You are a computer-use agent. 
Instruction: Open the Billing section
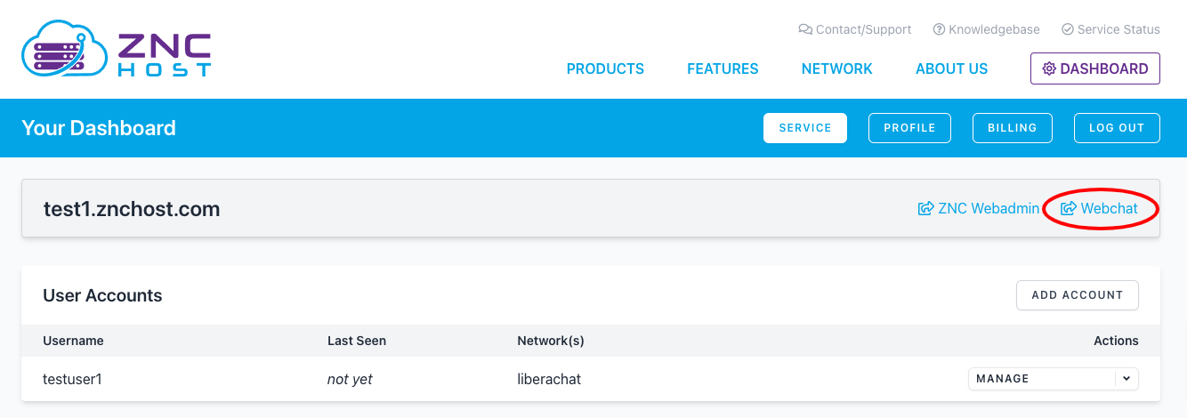pyautogui.click(x=1012, y=128)
